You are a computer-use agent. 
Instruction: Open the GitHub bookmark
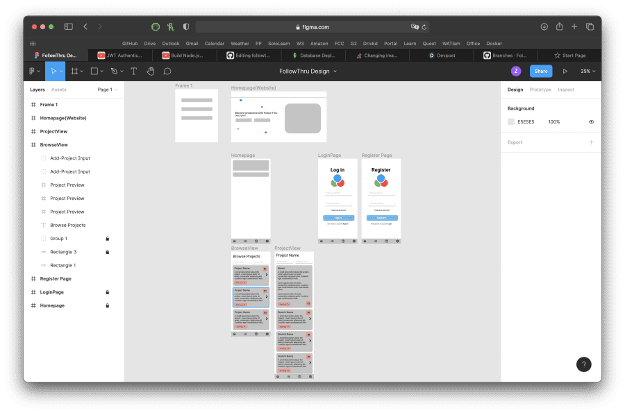[130, 44]
